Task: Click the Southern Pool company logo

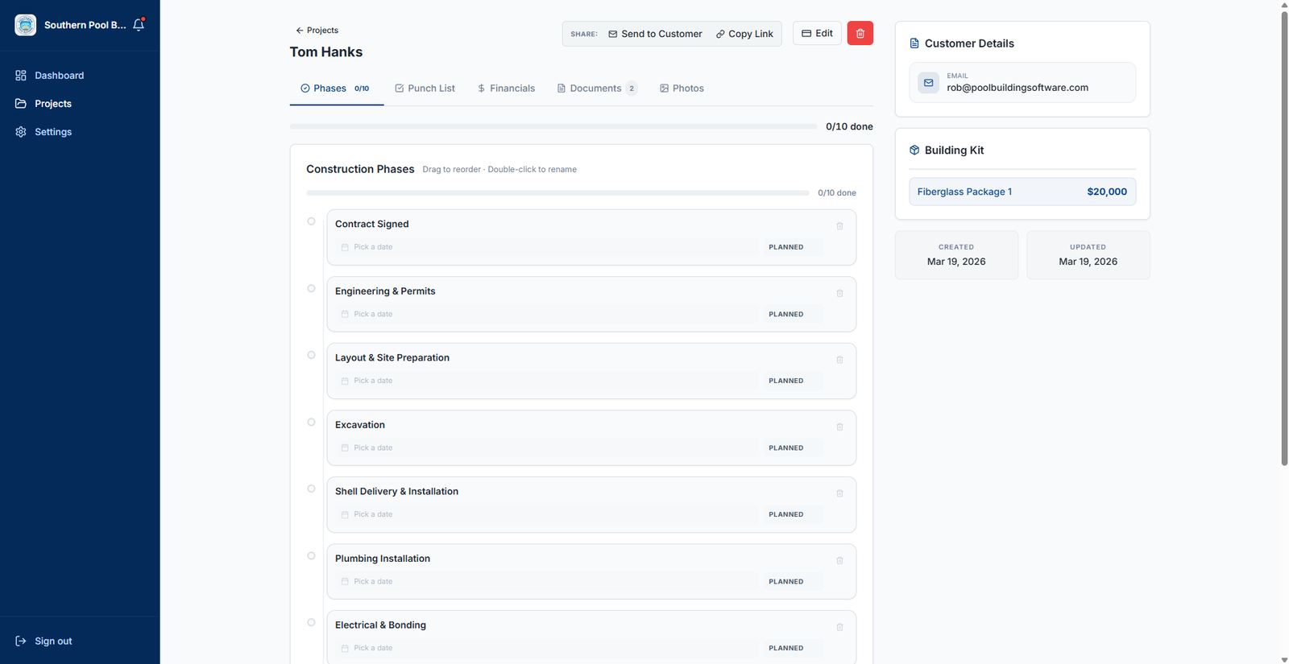Action: pyautogui.click(x=26, y=25)
